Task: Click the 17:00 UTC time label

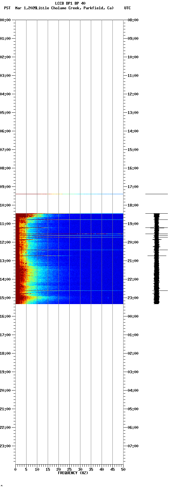Action: pyautogui.click(x=133, y=187)
